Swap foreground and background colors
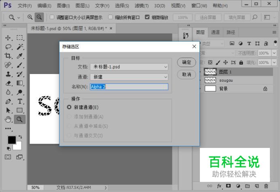The width and height of the screenshot is (280, 192). (20, 137)
